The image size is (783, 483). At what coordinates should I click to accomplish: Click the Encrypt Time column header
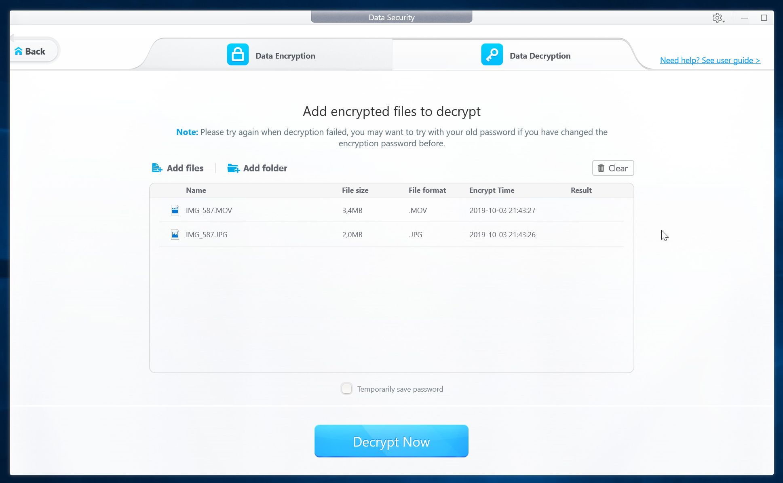click(x=492, y=190)
